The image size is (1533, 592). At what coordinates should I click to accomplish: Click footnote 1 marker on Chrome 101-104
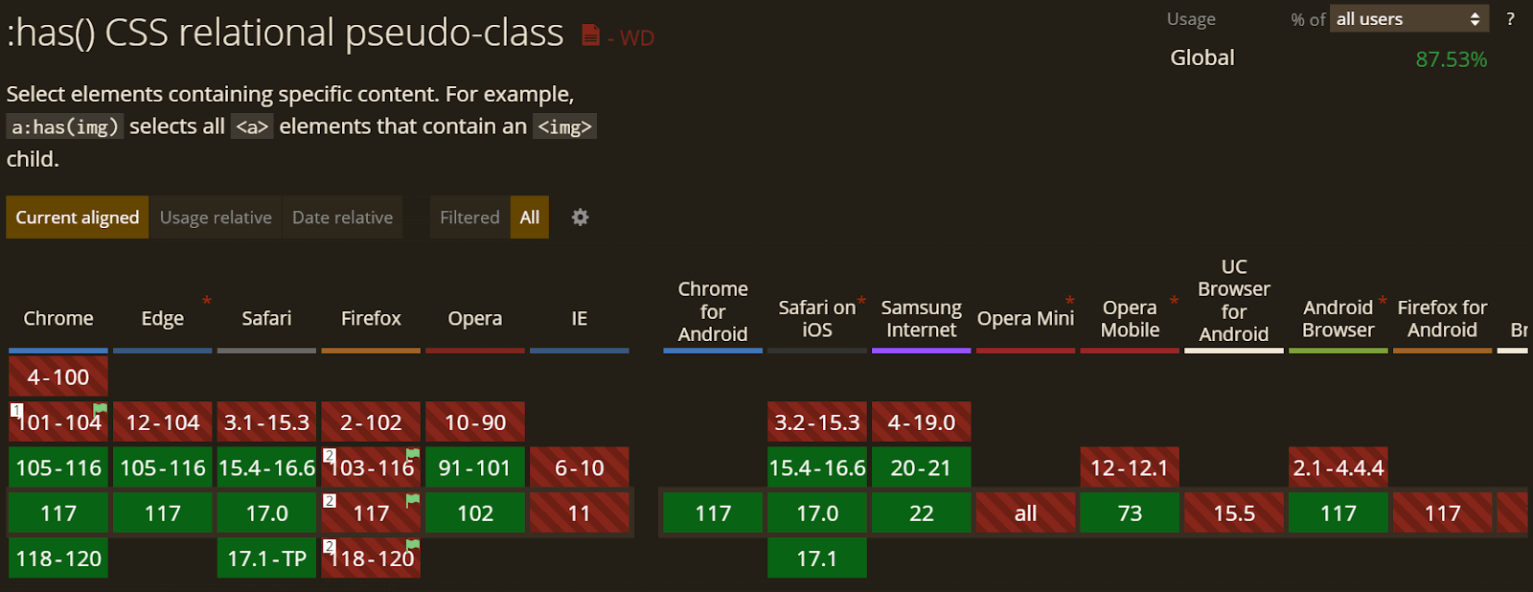pyautogui.click(x=16, y=410)
